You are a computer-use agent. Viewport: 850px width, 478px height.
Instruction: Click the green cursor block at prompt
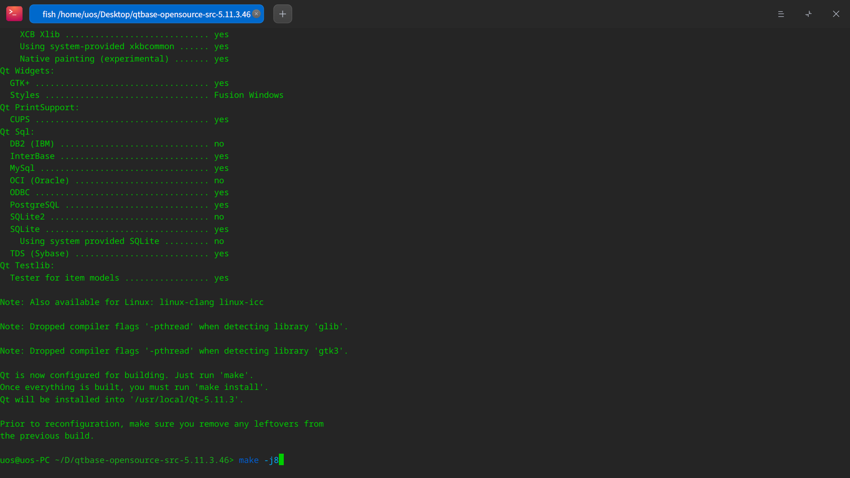coord(282,460)
